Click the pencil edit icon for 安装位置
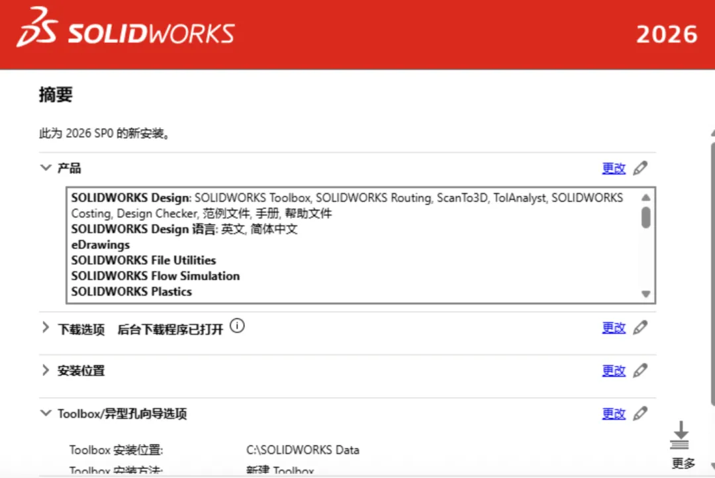The image size is (715, 478). [640, 370]
